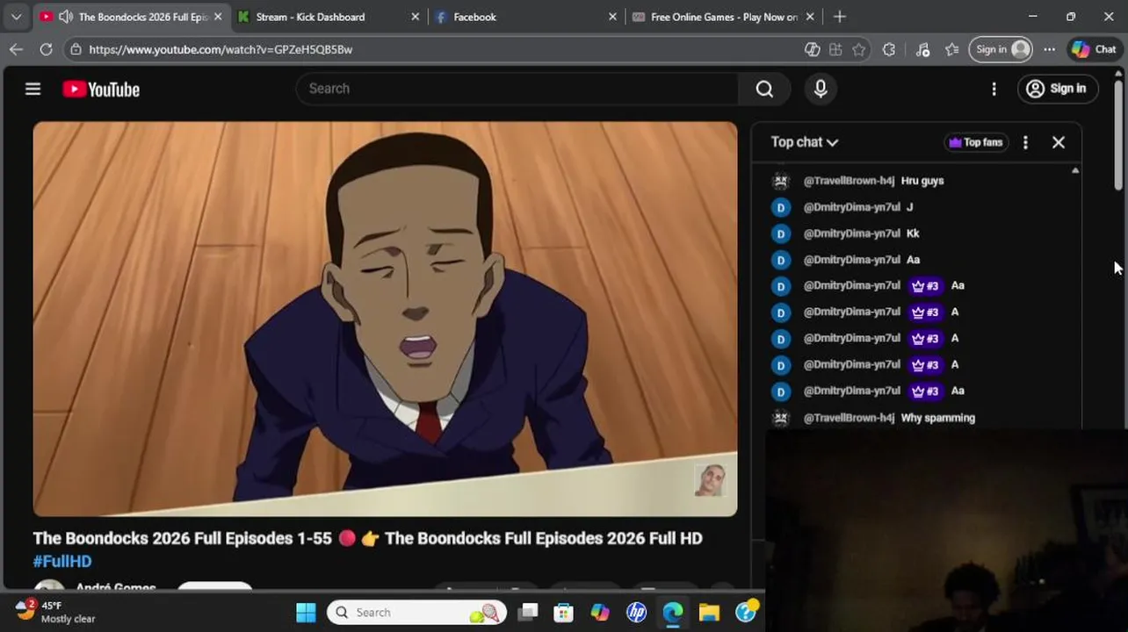
Task: Open YouTube settings three-dot menu beside Sign in
Action: 994,89
